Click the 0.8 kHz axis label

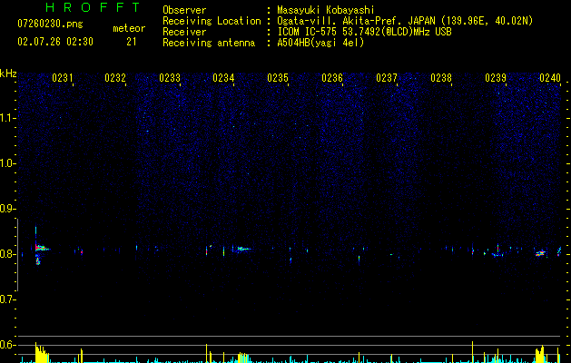tap(7, 254)
